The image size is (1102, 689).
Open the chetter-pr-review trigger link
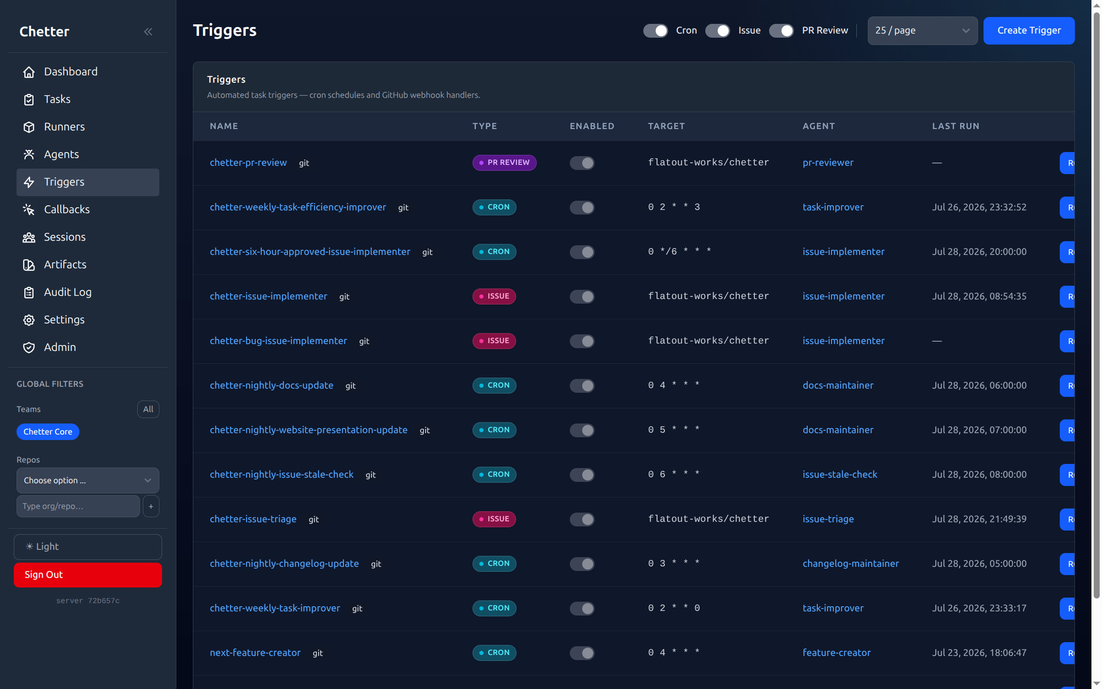pos(248,163)
